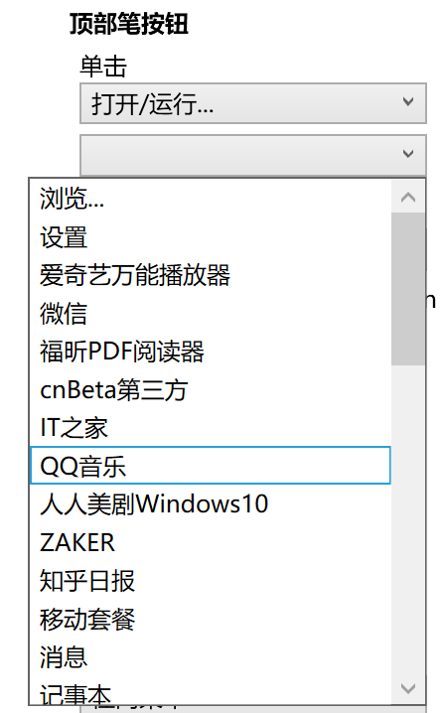The image size is (443, 713).
Task: Open the 打开/运行... action dropdown
Action: pyautogui.click(x=253, y=103)
